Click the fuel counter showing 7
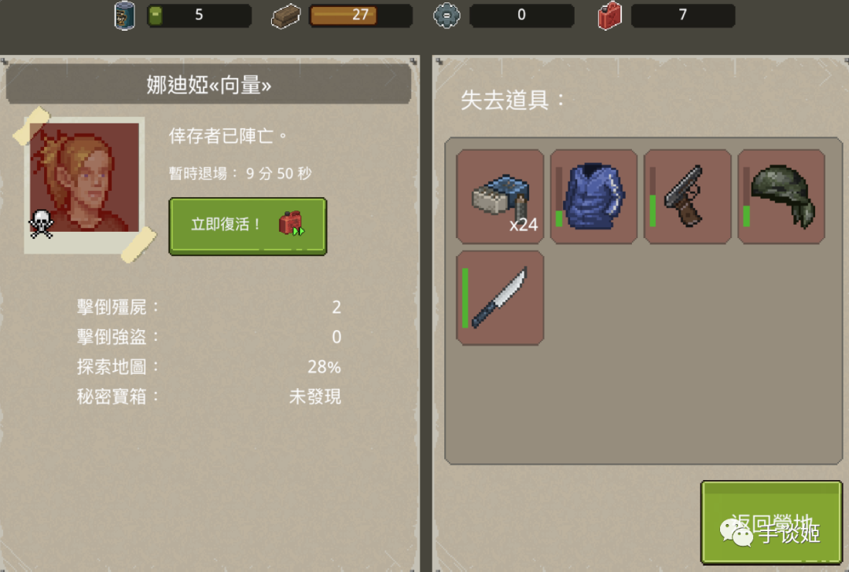The image size is (849, 572). (683, 15)
